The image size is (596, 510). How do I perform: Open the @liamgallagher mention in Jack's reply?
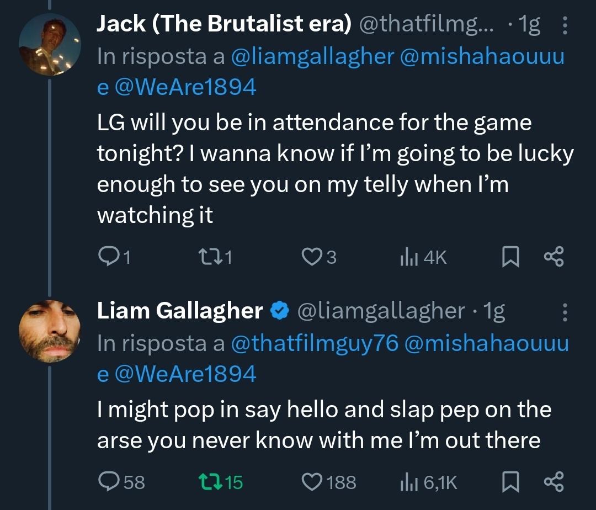pyautogui.click(x=312, y=57)
